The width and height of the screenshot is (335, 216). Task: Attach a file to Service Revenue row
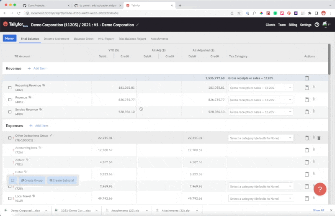(314, 111)
